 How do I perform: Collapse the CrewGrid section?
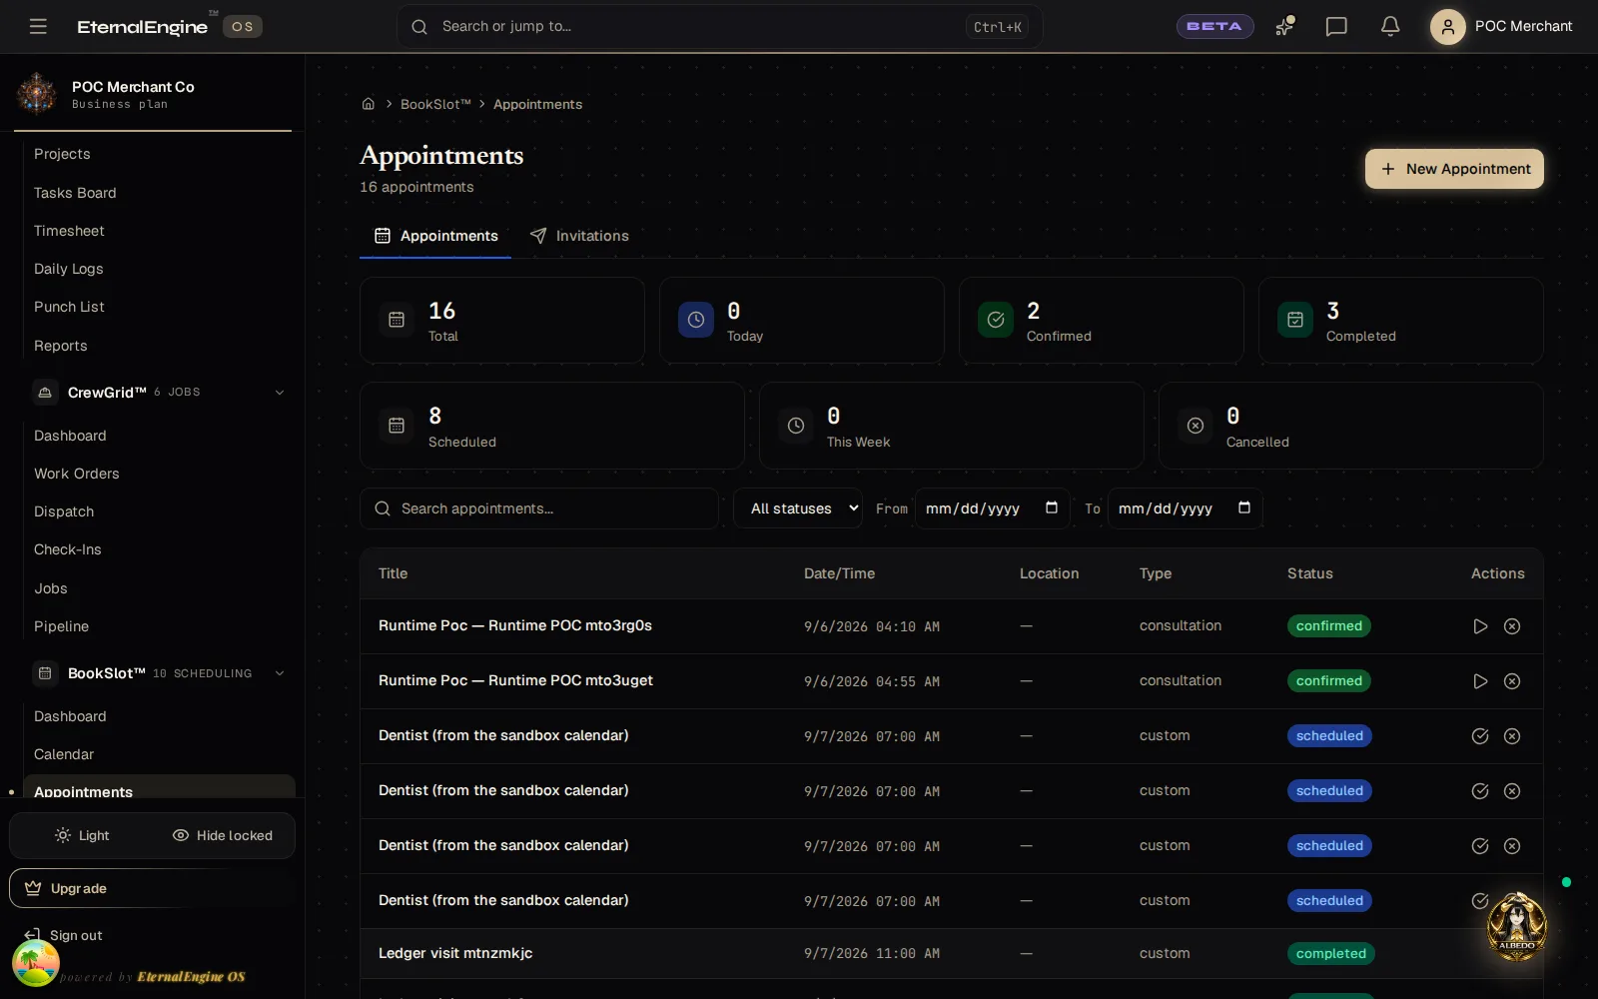point(280,393)
